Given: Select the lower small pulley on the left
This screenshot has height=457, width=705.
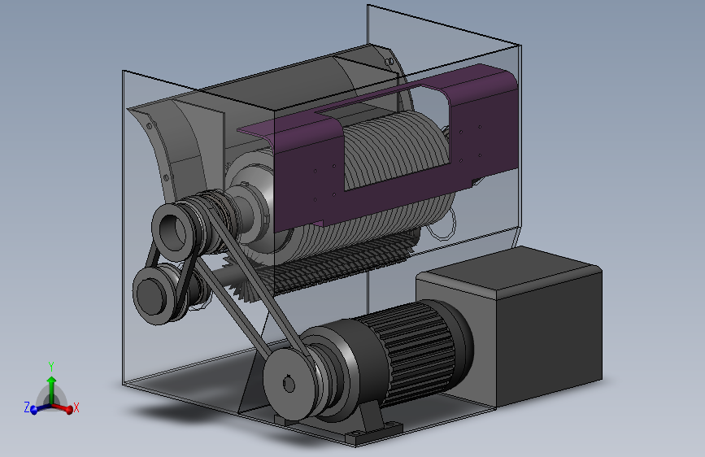Looking at the screenshot, I should 154,294.
